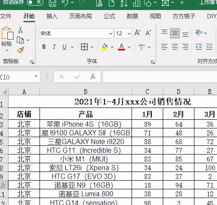Image resolution: width=217 pixels, height=205 pixels.
Task: Open the Undo history dropdown arrow
Action: point(72,2)
